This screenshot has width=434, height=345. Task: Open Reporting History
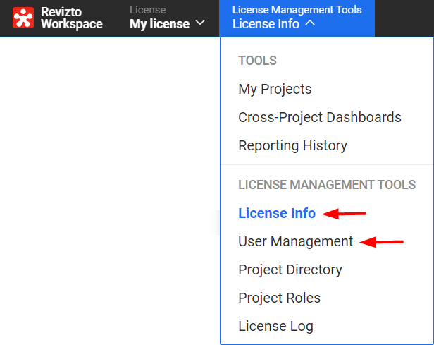tap(292, 145)
